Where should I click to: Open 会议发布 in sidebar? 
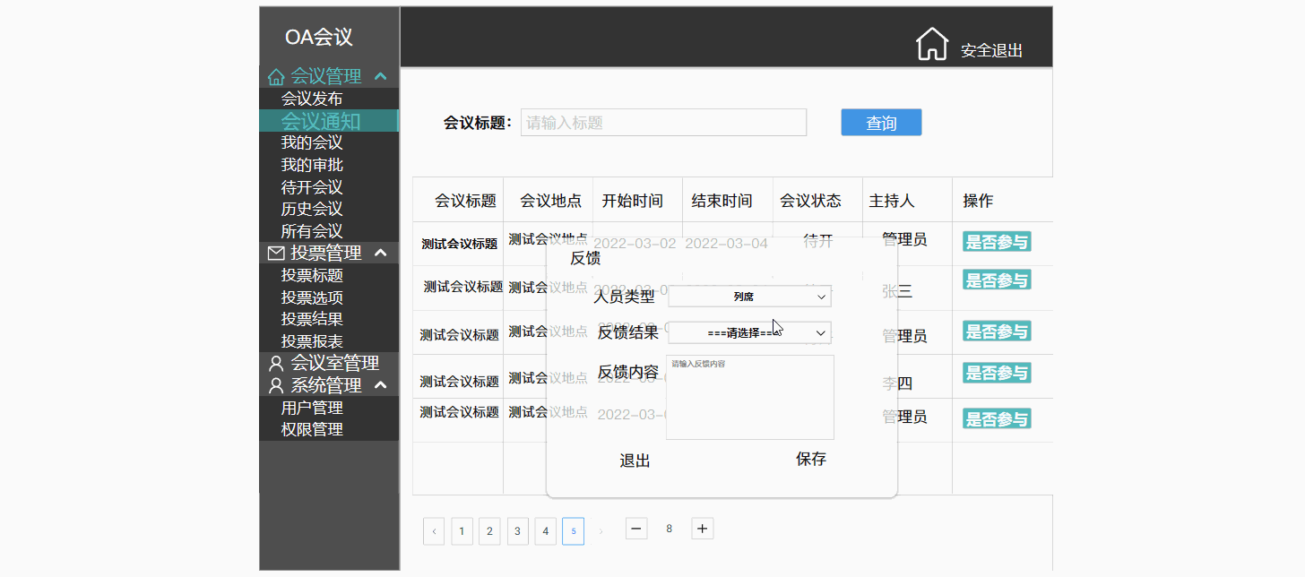click(x=312, y=99)
